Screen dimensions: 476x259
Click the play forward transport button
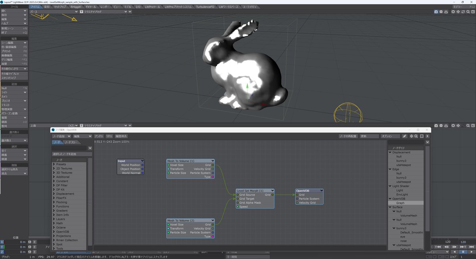(x=472, y=252)
